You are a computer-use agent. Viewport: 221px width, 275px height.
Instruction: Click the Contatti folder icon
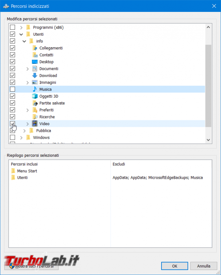pos(35,55)
